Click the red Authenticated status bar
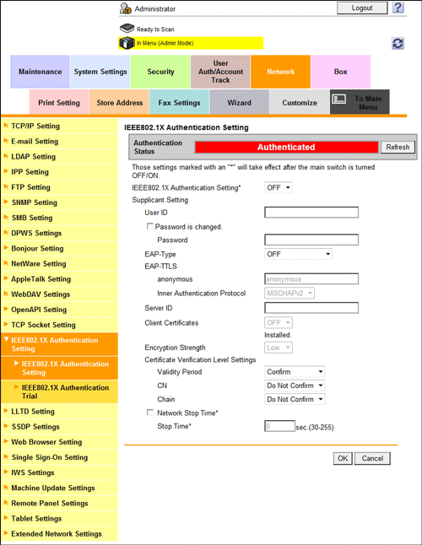422x545 pixels. (286, 147)
